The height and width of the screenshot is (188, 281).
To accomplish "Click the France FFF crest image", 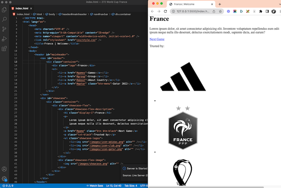I will point(183,128).
